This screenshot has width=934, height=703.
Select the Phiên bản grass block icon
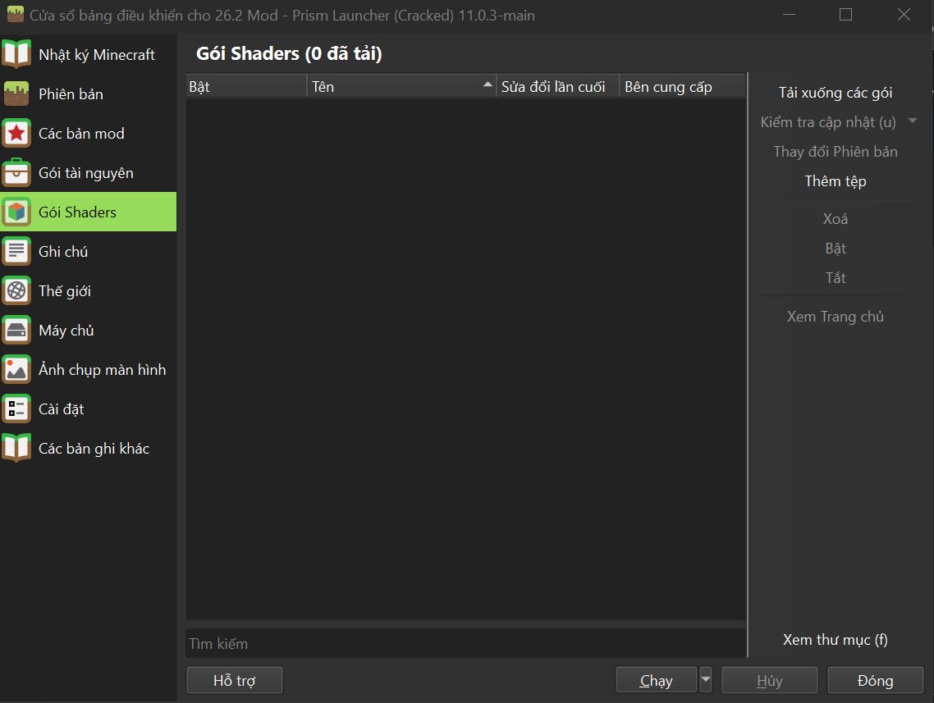[16, 94]
